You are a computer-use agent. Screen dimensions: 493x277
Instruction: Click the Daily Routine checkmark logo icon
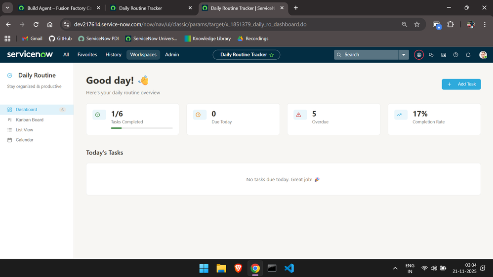pos(10,76)
